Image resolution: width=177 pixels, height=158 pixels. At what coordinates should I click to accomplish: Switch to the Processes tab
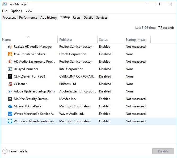pyautogui.click(x=9, y=18)
